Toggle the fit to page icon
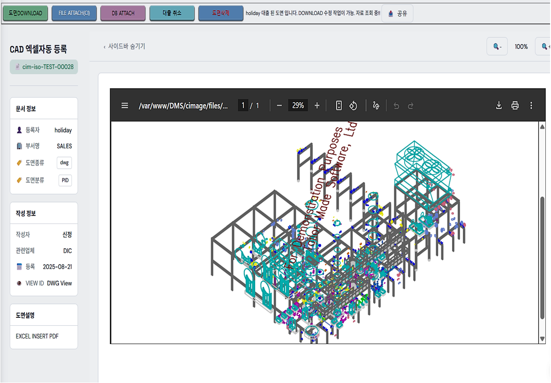The width and height of the screenshot is (551, 383). 339,105
